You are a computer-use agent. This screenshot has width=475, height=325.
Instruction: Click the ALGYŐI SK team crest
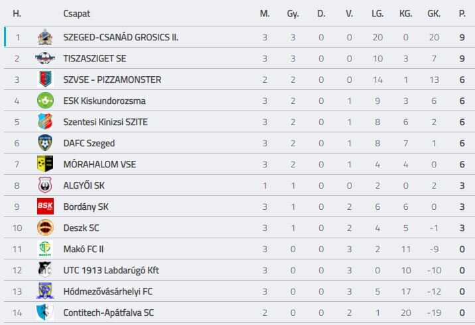pos(44,185)
